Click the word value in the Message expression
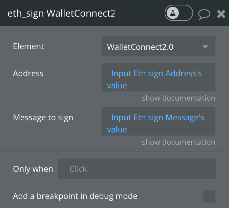The height and width of the screenshot is (208, 229). pos(117,130)
